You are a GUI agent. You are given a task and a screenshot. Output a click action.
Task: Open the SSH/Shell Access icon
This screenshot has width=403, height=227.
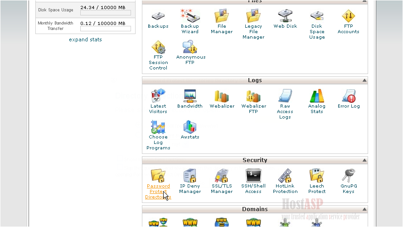(x=253, y=176)
